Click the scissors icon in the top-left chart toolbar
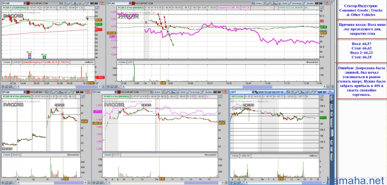Image resolution: width=387 pixels, height=185 pixels. (x=65, y=3)
